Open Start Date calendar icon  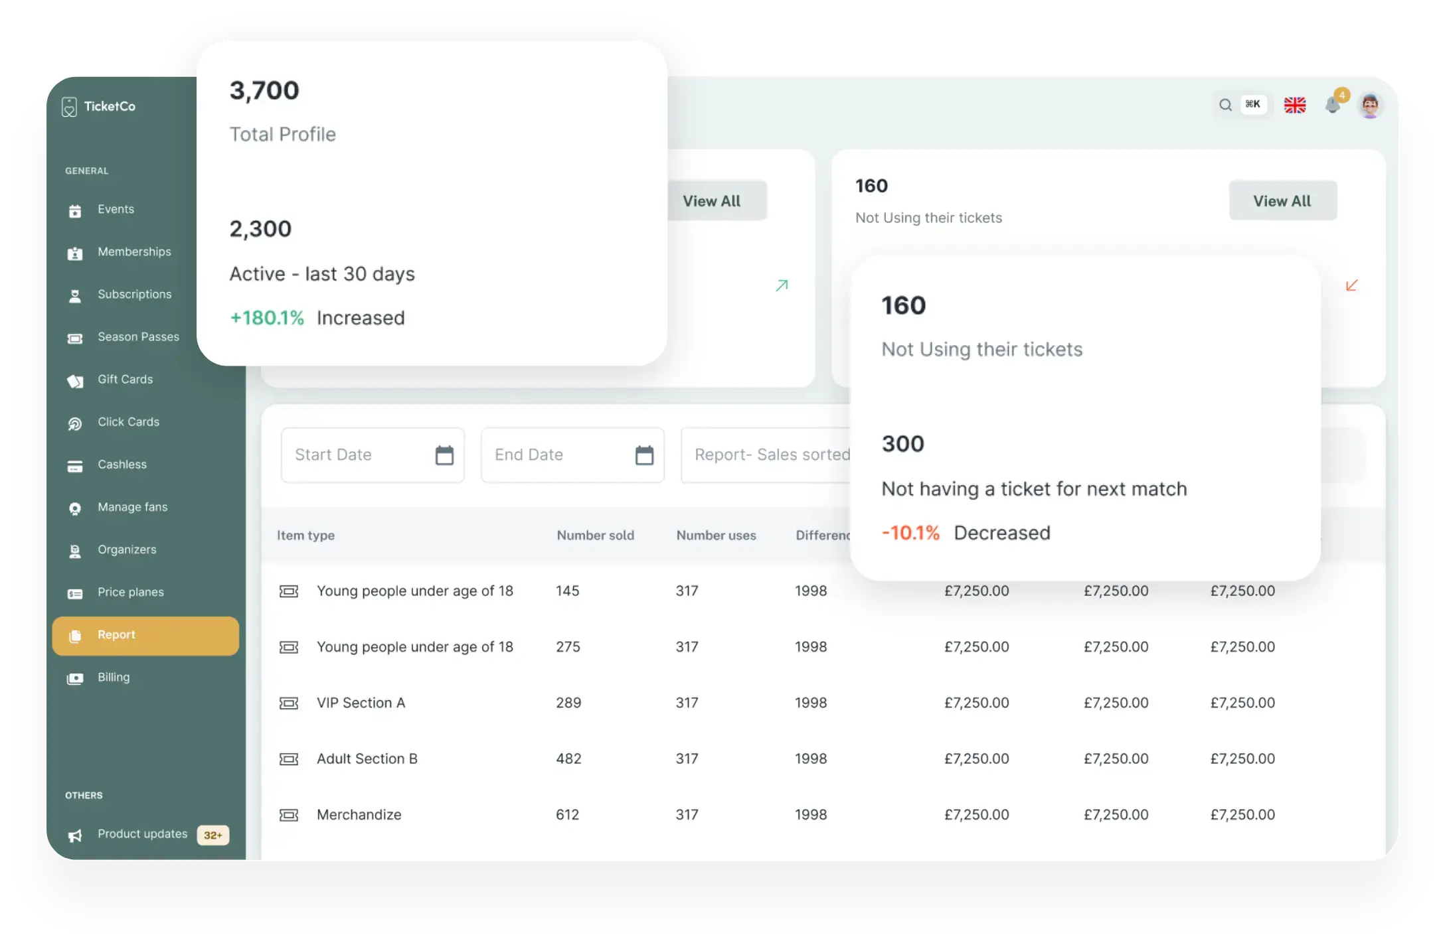444,455
